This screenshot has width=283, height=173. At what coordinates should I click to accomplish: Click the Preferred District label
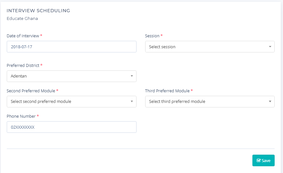tap(23, 66)
